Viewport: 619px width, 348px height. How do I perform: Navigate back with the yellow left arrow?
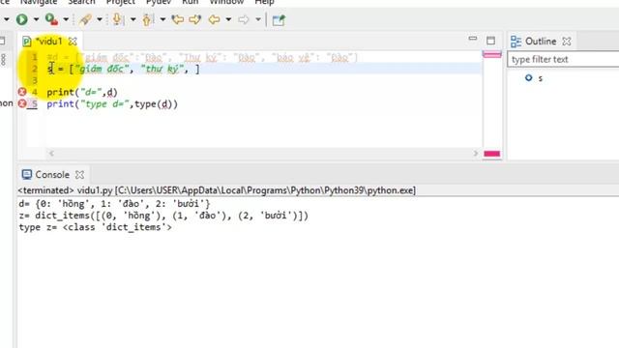pos(214,19)
